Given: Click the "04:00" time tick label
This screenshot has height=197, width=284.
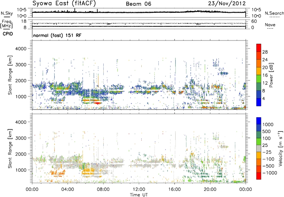Looking at the screenshot, I should (x=68, y=190).
